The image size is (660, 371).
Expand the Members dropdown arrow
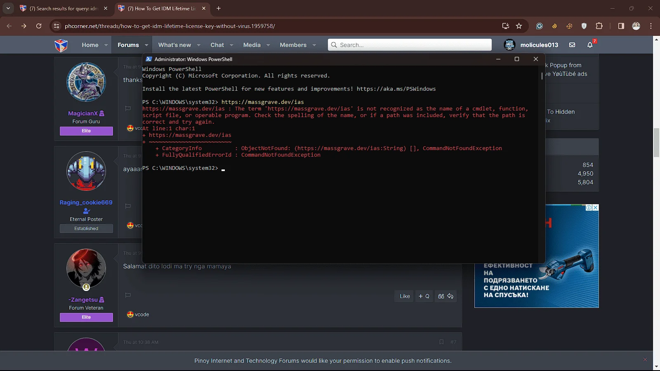point(314,45)
